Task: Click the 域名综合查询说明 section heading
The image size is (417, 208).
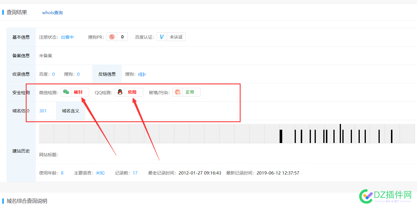Action: click(27, 201)
